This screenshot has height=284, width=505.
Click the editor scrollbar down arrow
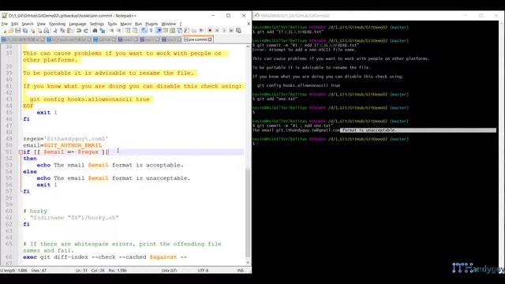click(x=248, y=263)
